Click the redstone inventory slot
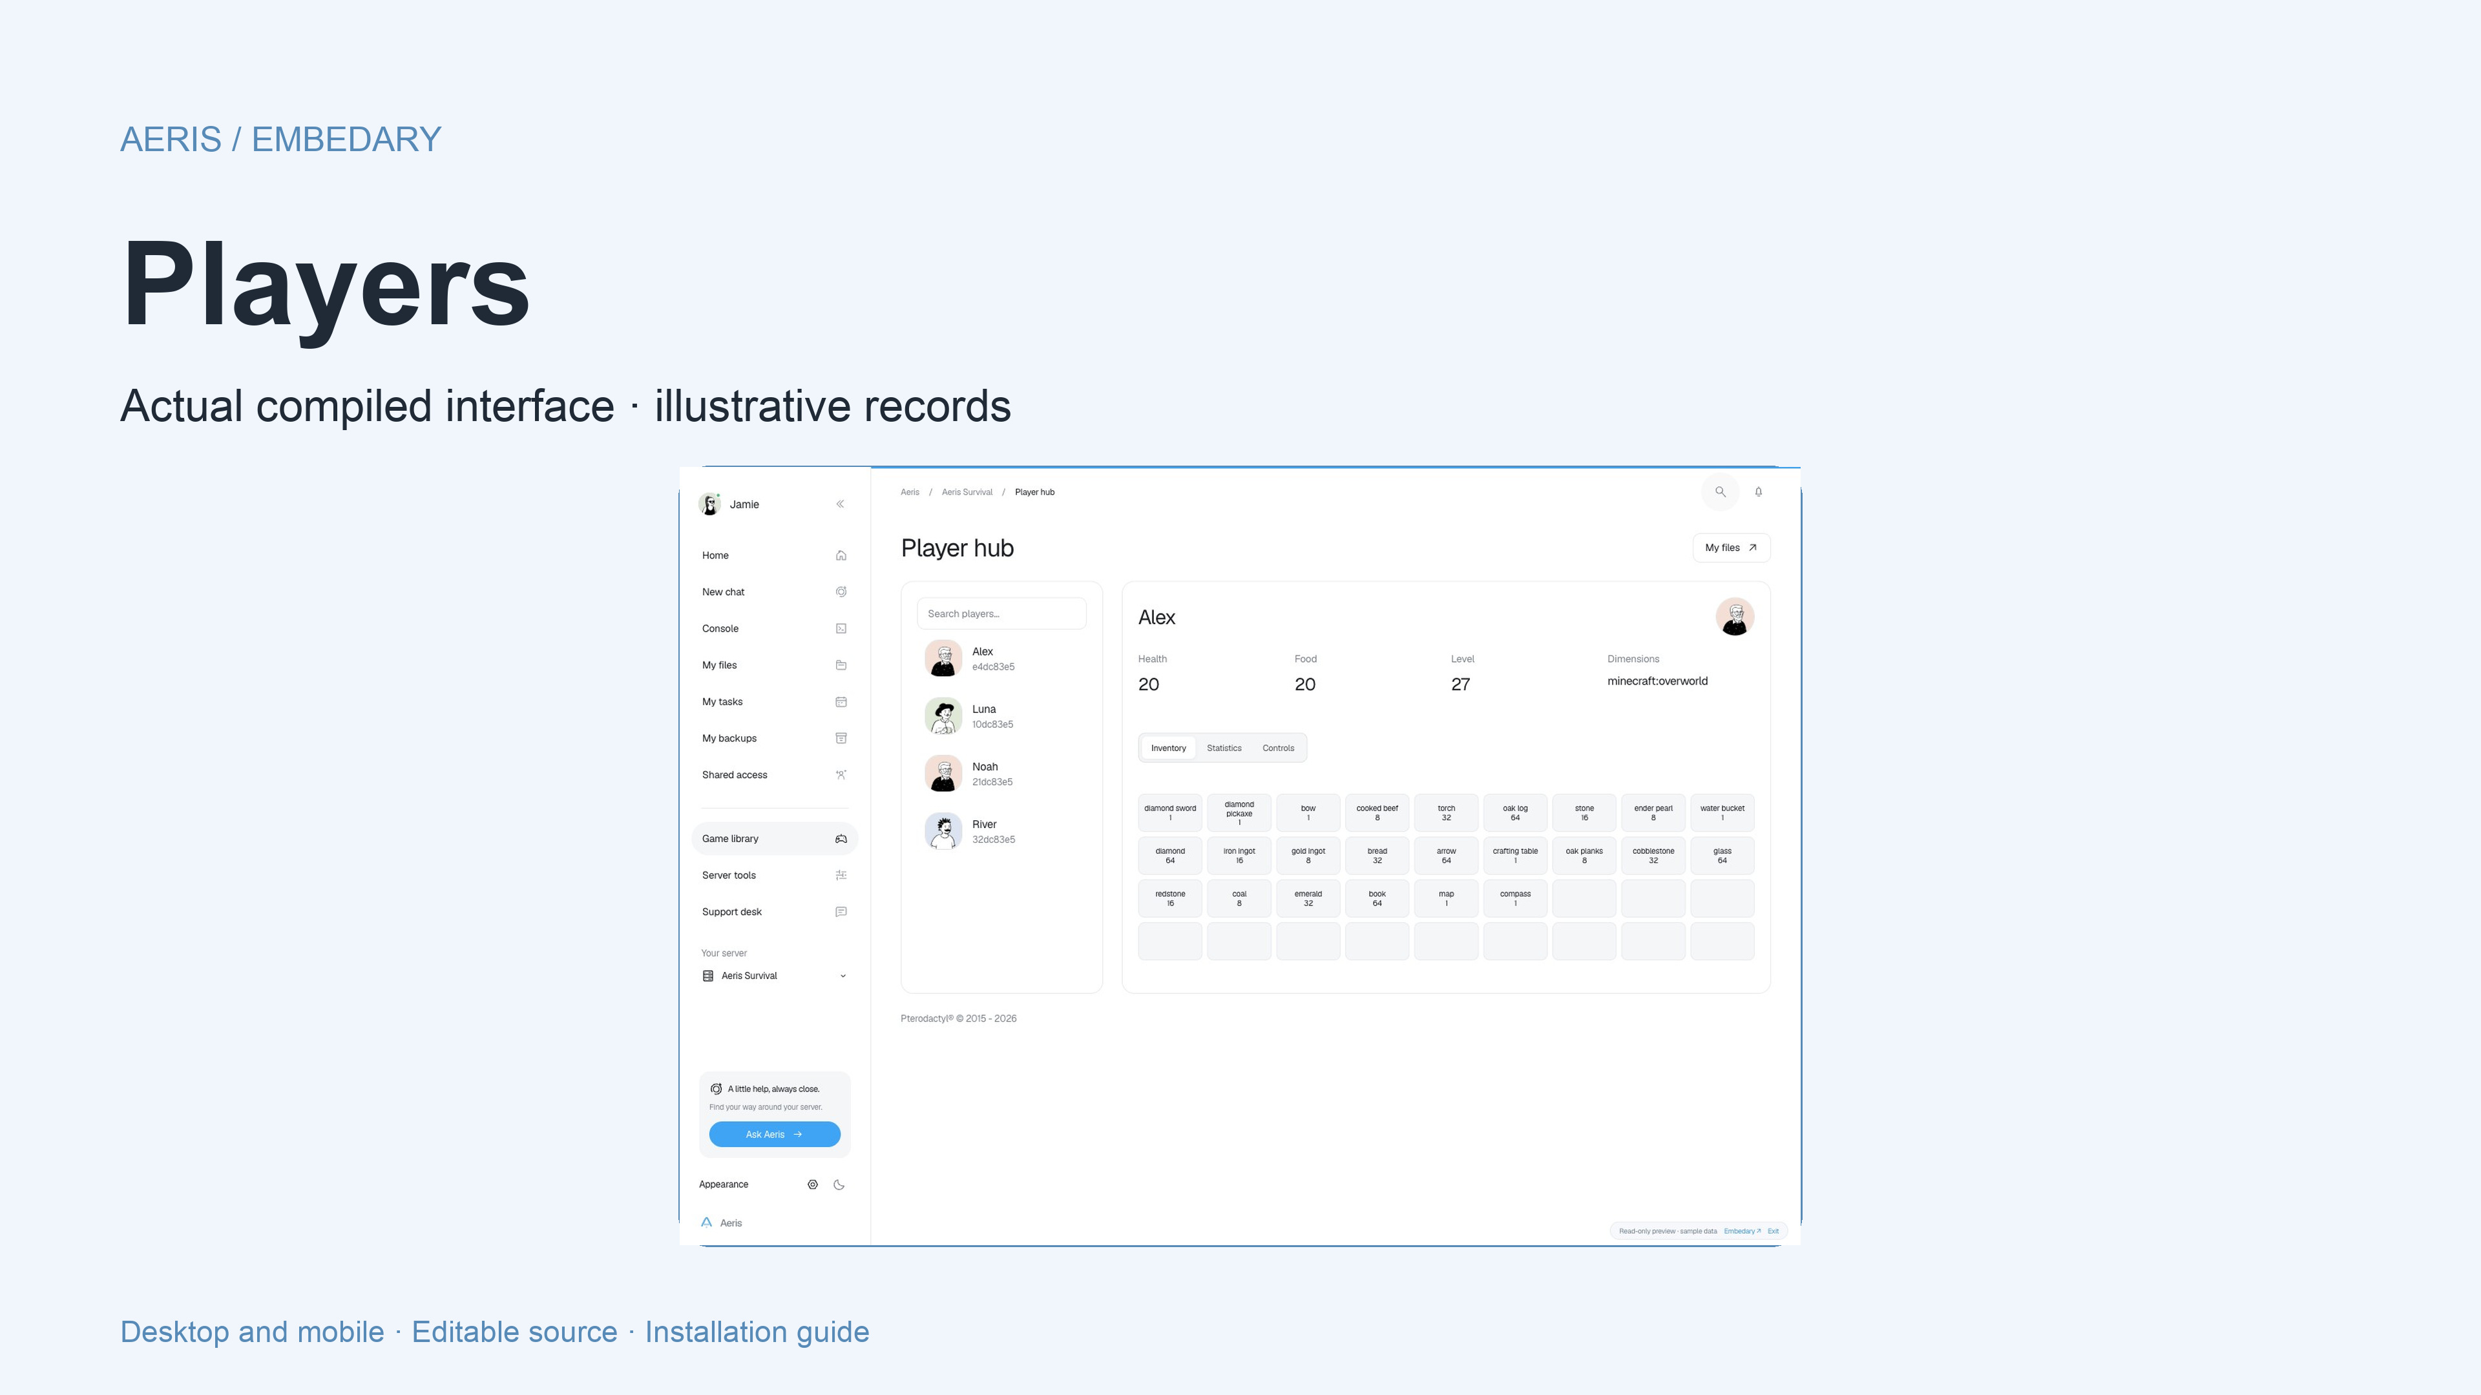The height and width of the screenshot is (1395, 2481). coord(1170,898)
